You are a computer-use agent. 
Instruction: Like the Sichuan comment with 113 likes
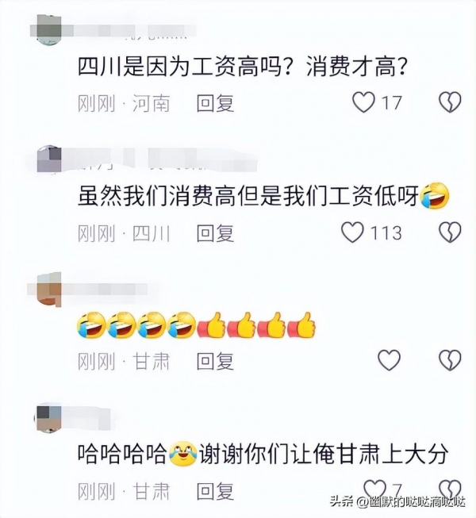pos(352,232)
